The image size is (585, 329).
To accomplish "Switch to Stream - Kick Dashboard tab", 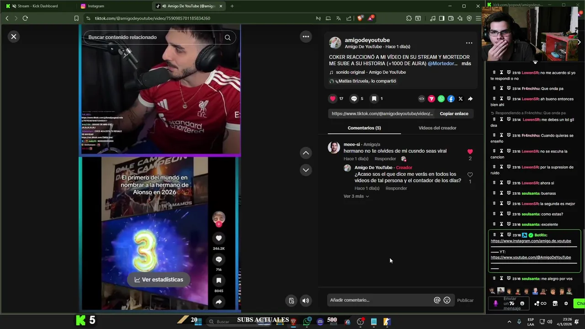I will coord(37,6).
